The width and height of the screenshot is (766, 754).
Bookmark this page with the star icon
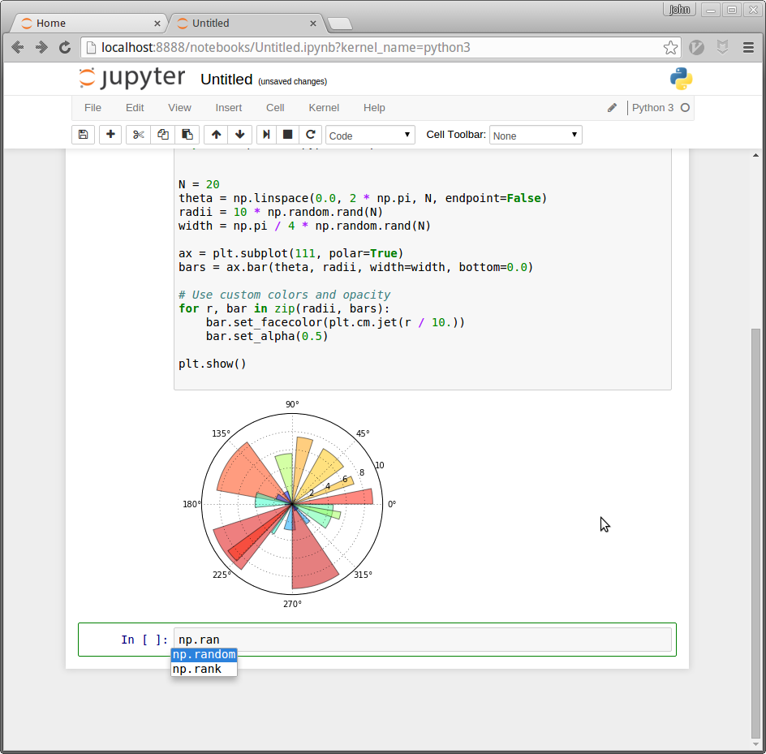(x=670, y=48)
